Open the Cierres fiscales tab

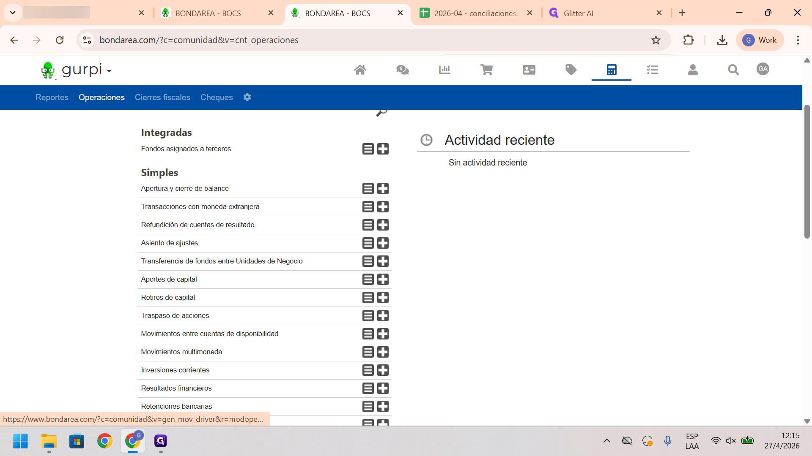point(162,97)
